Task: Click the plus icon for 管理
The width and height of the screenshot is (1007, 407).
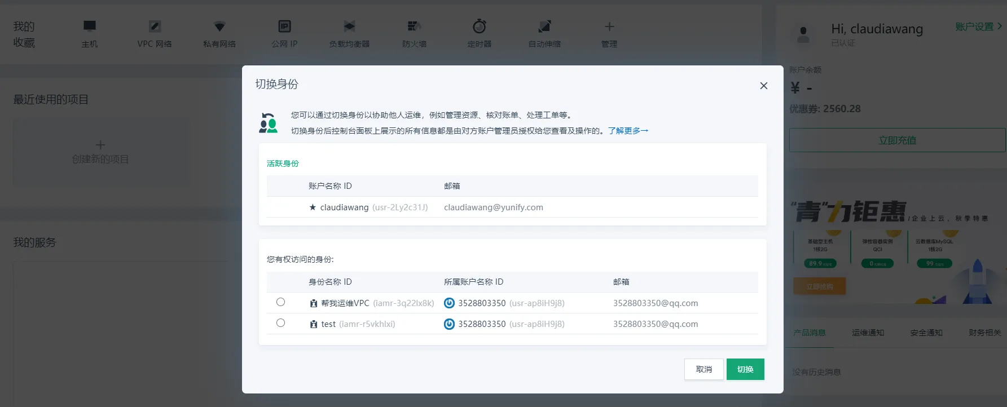Action: click(x=609, y=26)
